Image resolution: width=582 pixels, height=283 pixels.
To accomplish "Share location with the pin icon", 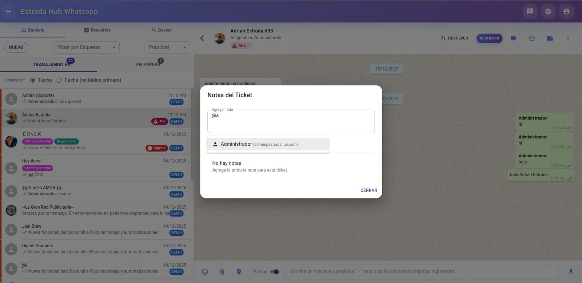I will [239, 272].
